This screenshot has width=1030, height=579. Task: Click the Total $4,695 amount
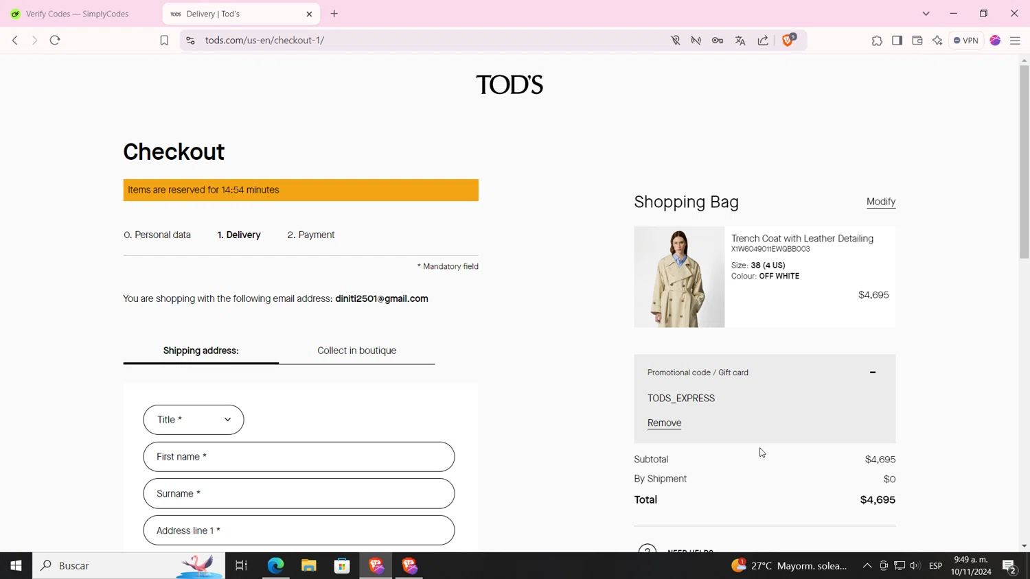pos(878,500)
